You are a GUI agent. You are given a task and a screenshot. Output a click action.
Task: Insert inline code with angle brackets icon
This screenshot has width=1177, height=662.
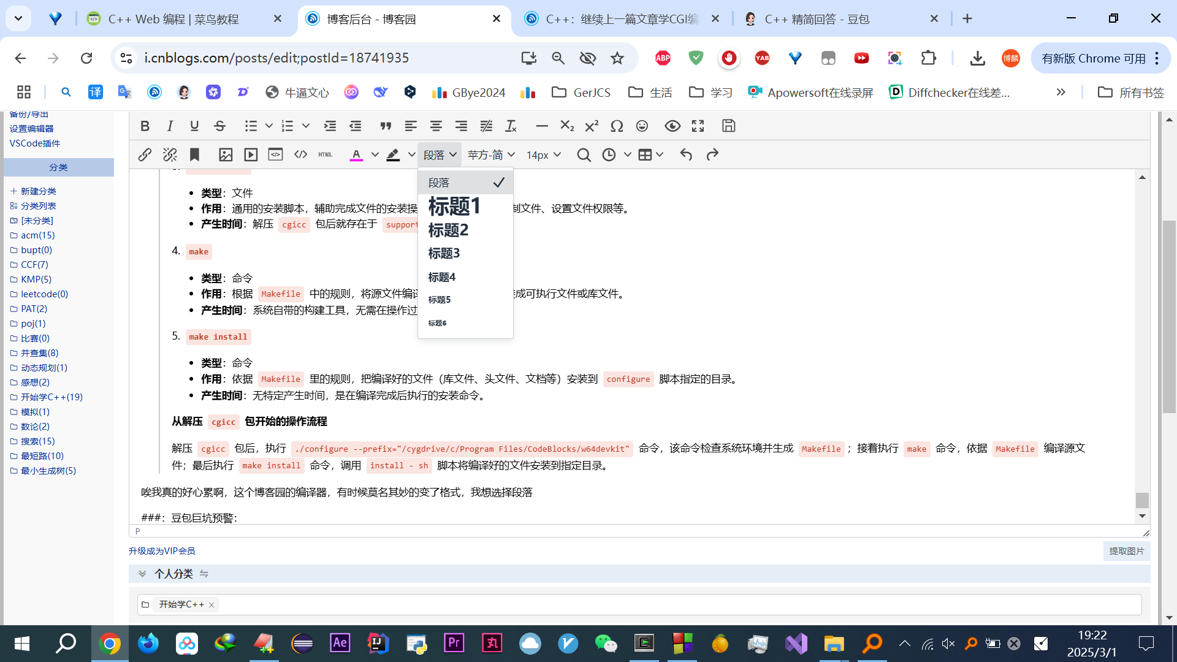300,155
